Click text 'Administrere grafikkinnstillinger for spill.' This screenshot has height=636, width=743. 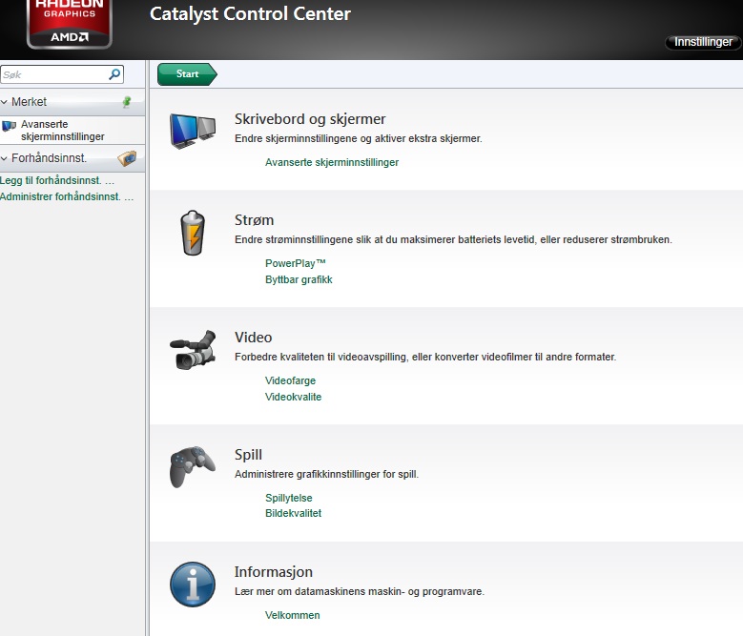[x=326, y=474]
